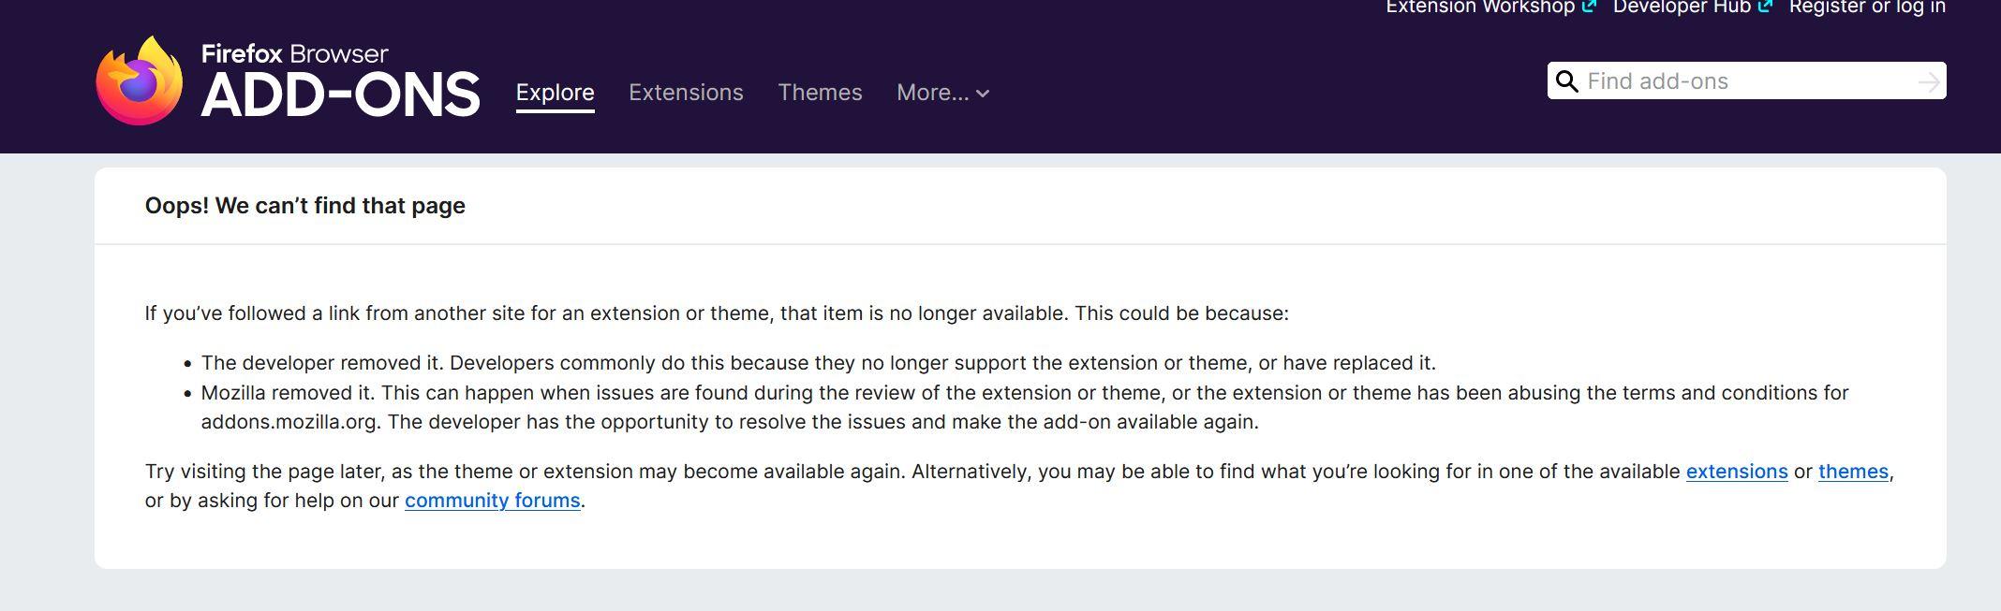
Task: Click Register or log in
Action: coord(1867,7)
